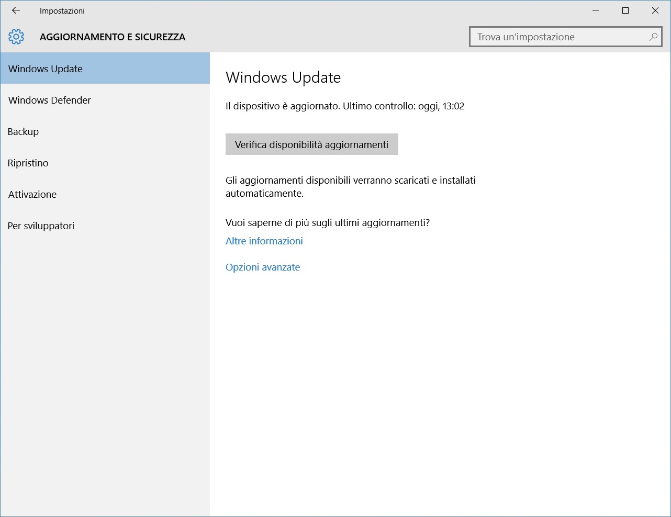
Task: Open the Altre informazioni link
Action: [264, 241]
